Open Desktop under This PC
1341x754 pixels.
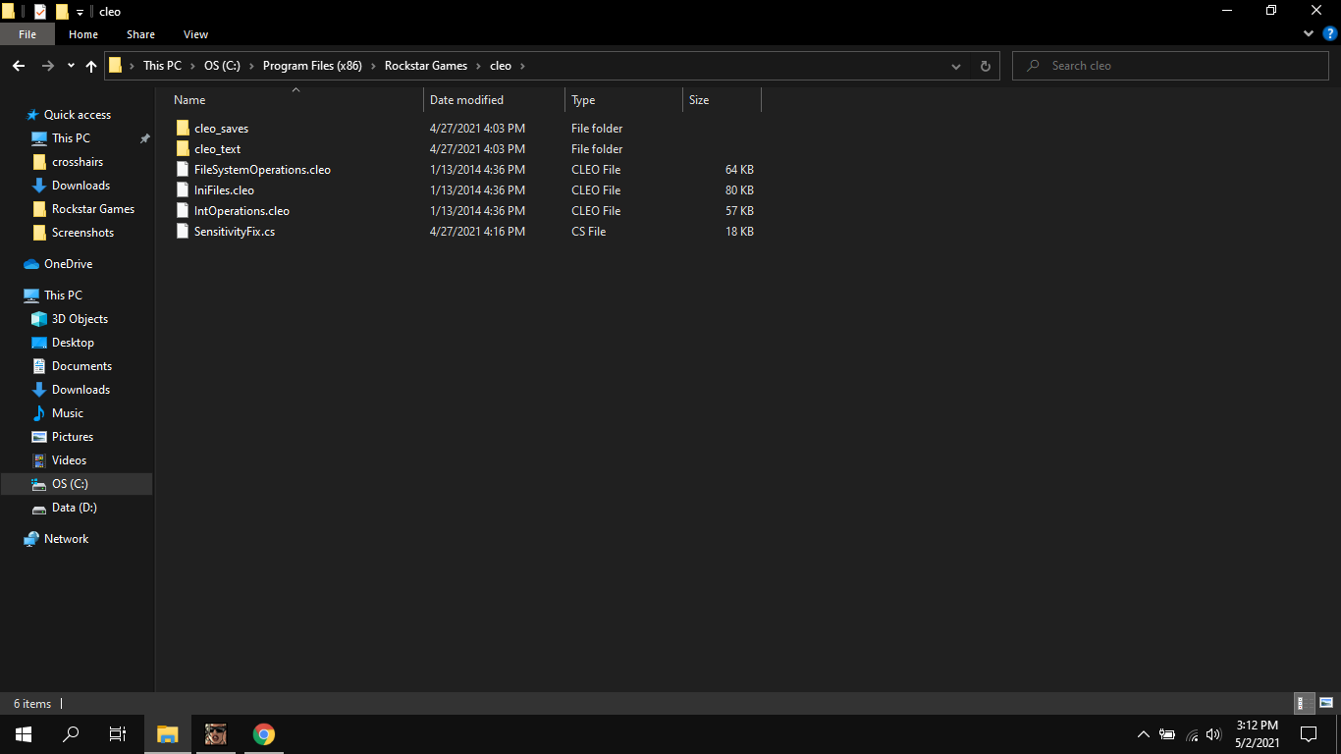tap(73, 343)
